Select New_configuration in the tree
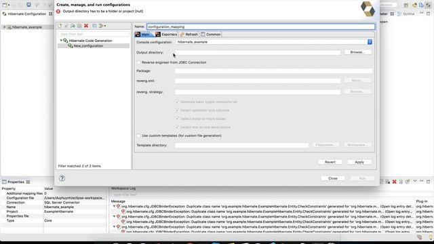 [x=88, y=46]
